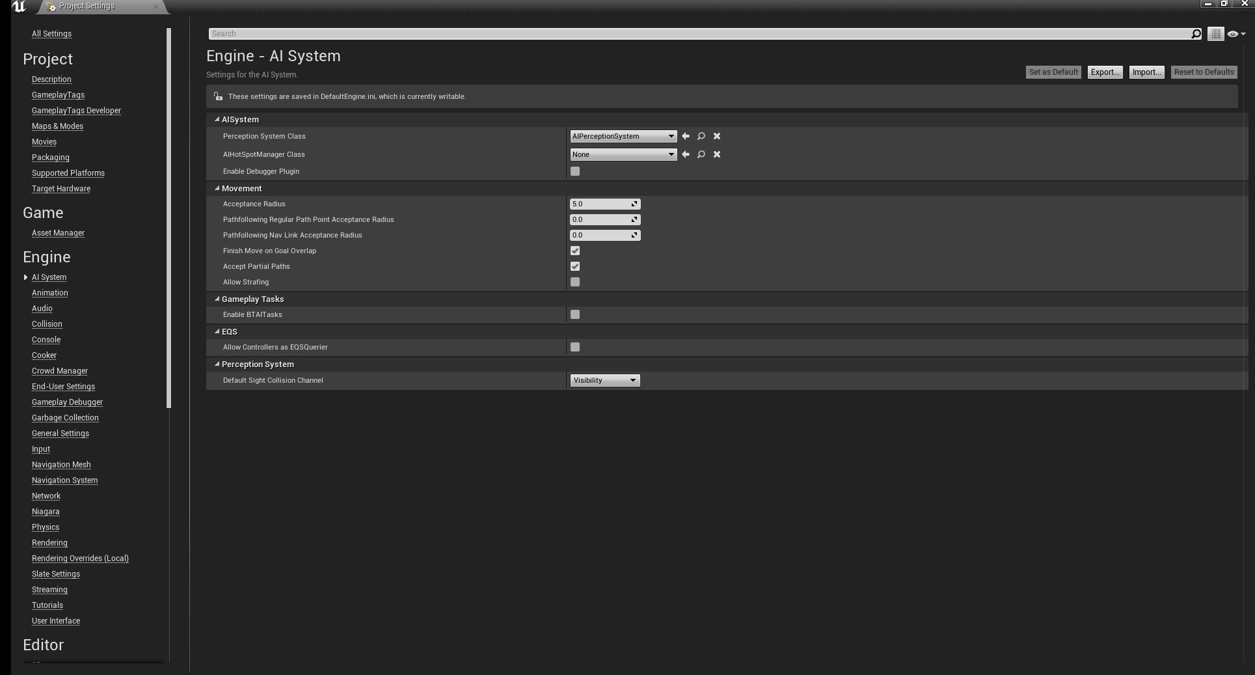Open Rendering Overrides (Local) settings
The width and height of the screenshot is (1255, 675).
coord(80,558)
